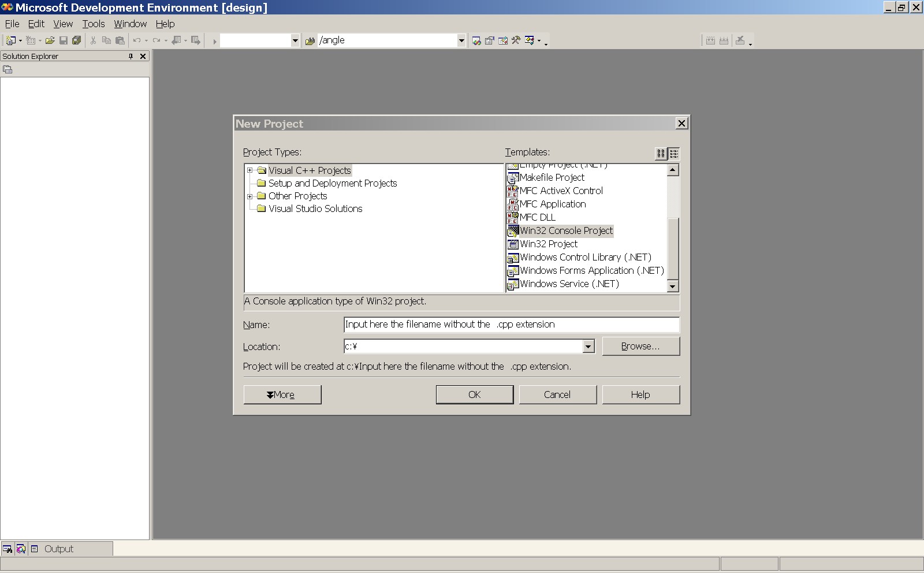Click the Start play triangle icon

coord(214,41)
